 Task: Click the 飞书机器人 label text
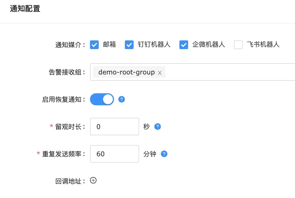[263, 45]
